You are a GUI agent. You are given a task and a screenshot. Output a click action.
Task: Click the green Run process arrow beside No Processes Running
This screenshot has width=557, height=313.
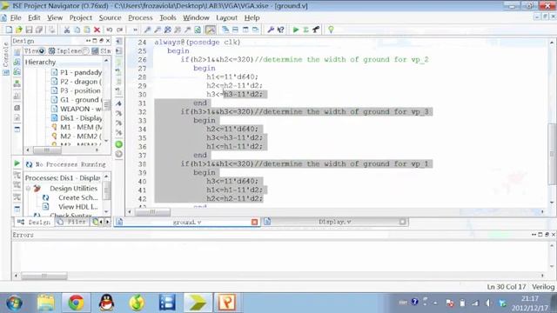(x=17, y=163)
